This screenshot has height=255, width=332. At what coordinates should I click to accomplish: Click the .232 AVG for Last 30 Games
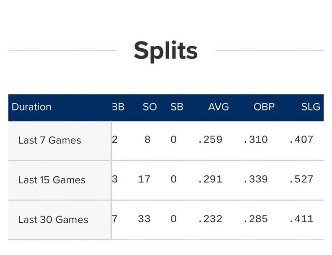point(210,219)
